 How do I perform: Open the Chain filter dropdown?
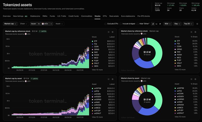(24, 24)
